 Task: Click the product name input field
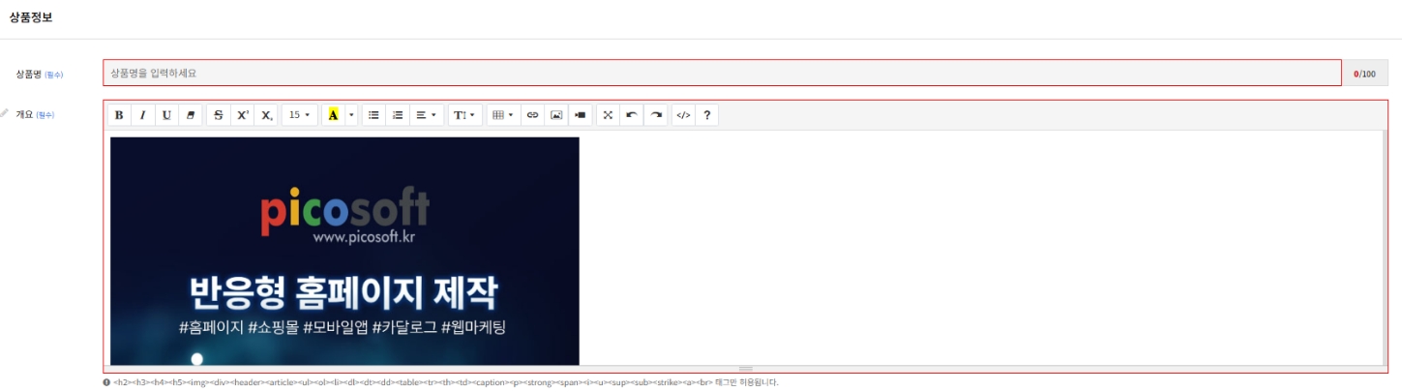(722, 73)
